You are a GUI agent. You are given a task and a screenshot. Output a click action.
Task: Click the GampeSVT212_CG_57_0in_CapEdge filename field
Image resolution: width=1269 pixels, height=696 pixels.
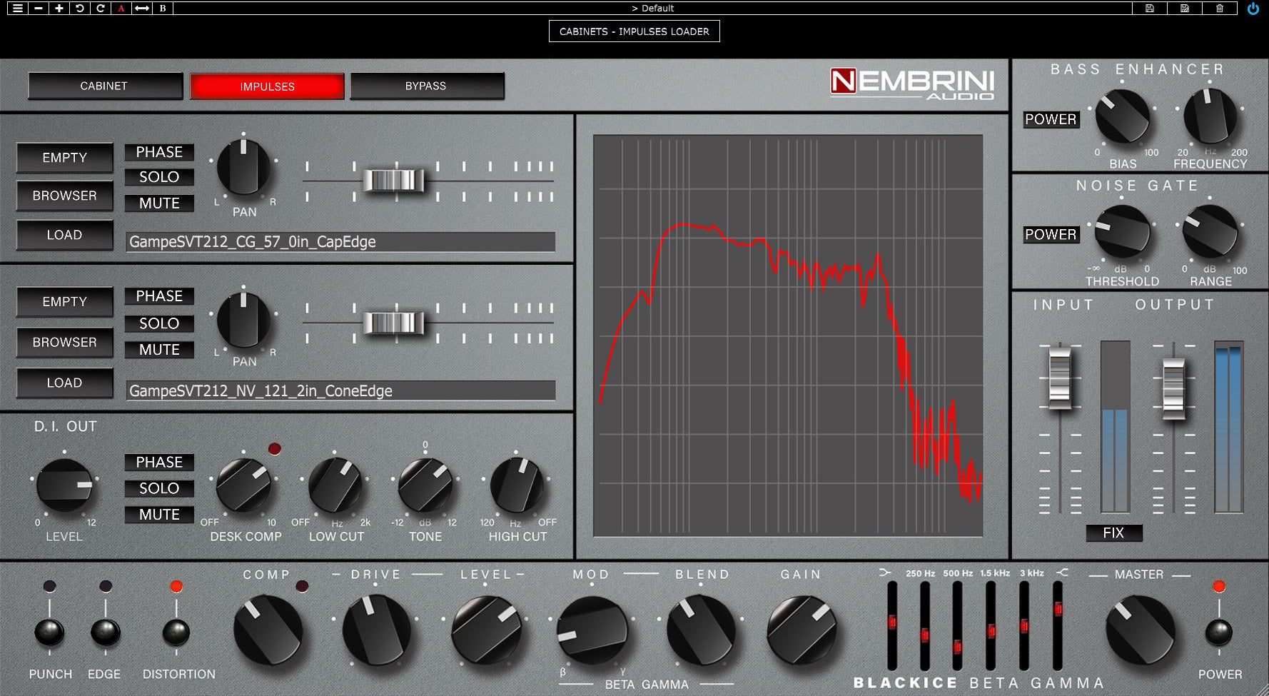[340, 242]
